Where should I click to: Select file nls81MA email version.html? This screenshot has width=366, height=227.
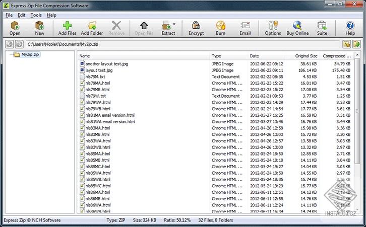coord(110,115)
